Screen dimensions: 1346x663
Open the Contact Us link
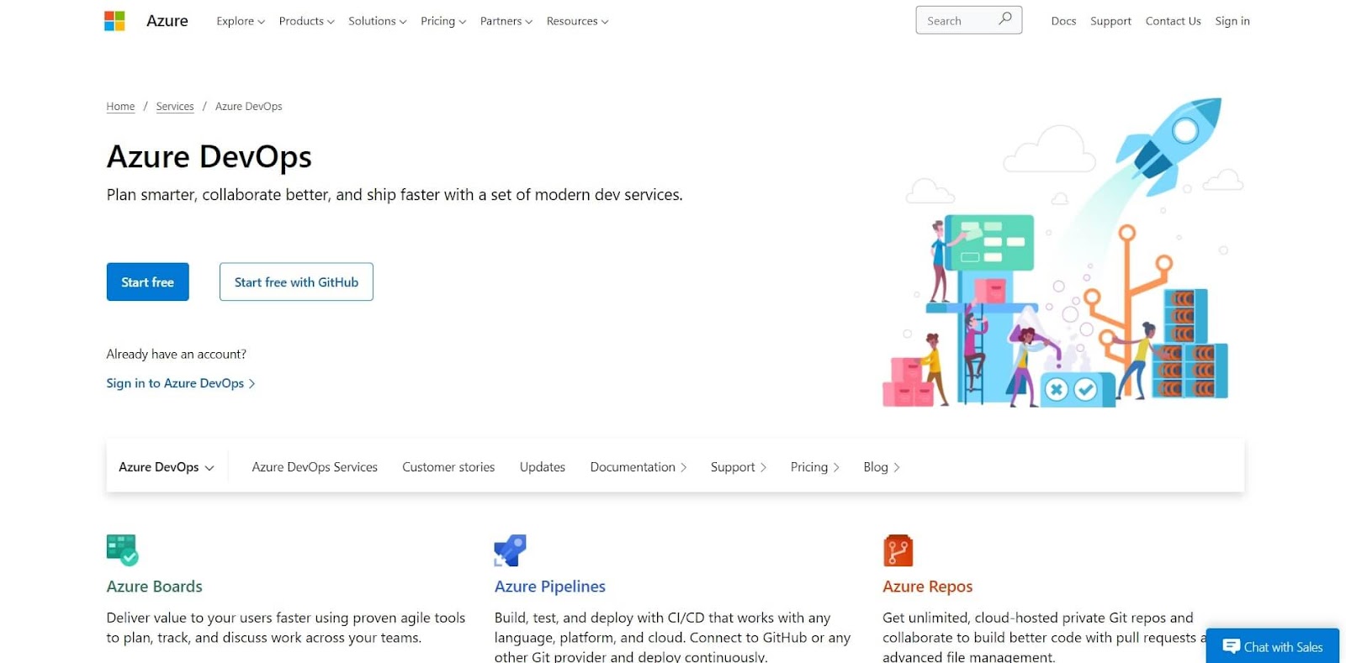[1173, 21]
